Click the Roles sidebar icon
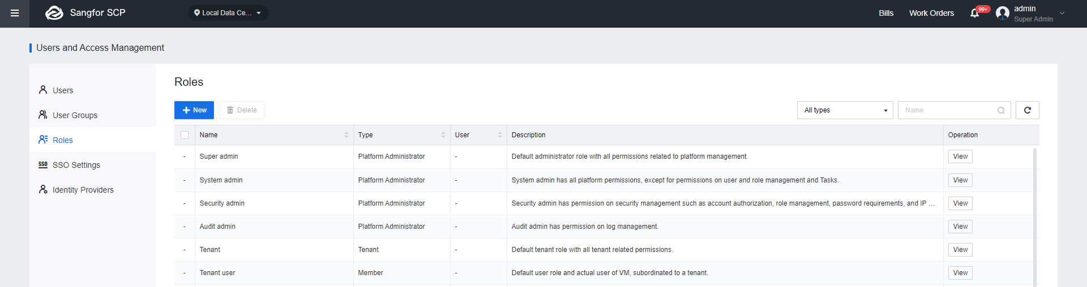The image size is (1087, 287). tap(43, 140)
